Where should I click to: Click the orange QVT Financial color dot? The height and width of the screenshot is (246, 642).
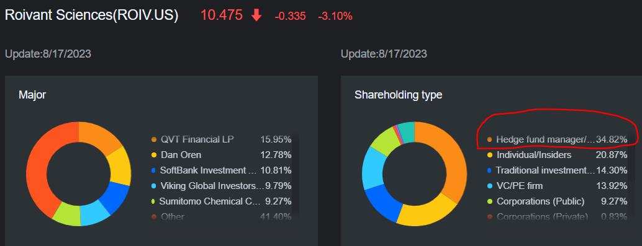point(154,140)
